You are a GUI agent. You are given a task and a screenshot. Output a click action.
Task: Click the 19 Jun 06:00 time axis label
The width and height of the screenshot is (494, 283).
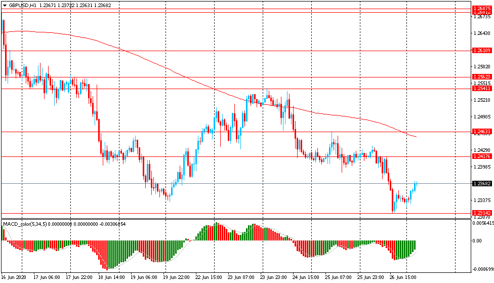point(144,277)
